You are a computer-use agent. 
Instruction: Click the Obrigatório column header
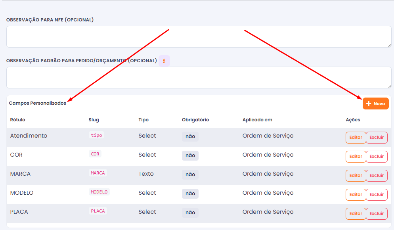195,120
